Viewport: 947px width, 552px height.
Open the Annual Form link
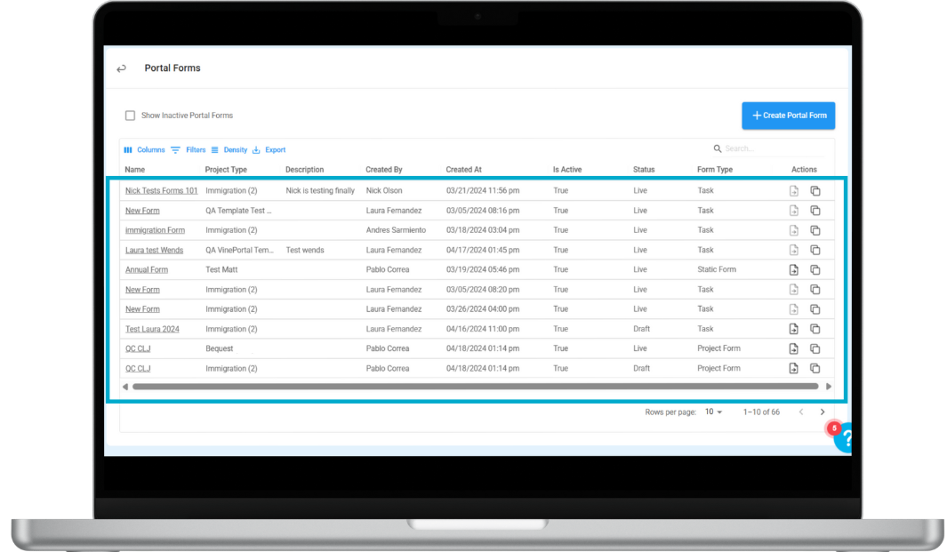point(146,270)
